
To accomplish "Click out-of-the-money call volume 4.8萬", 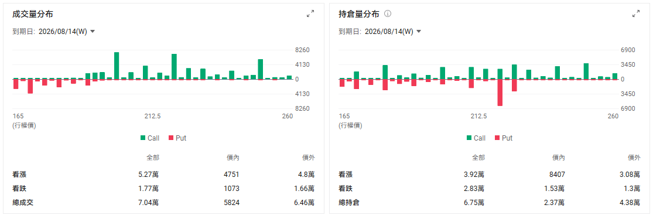I will click(306, 175).
